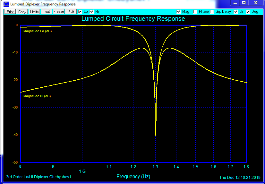
Task: Click the 'Lumped Circuit Frequency Response' title
Action: [x=133, y=19]
